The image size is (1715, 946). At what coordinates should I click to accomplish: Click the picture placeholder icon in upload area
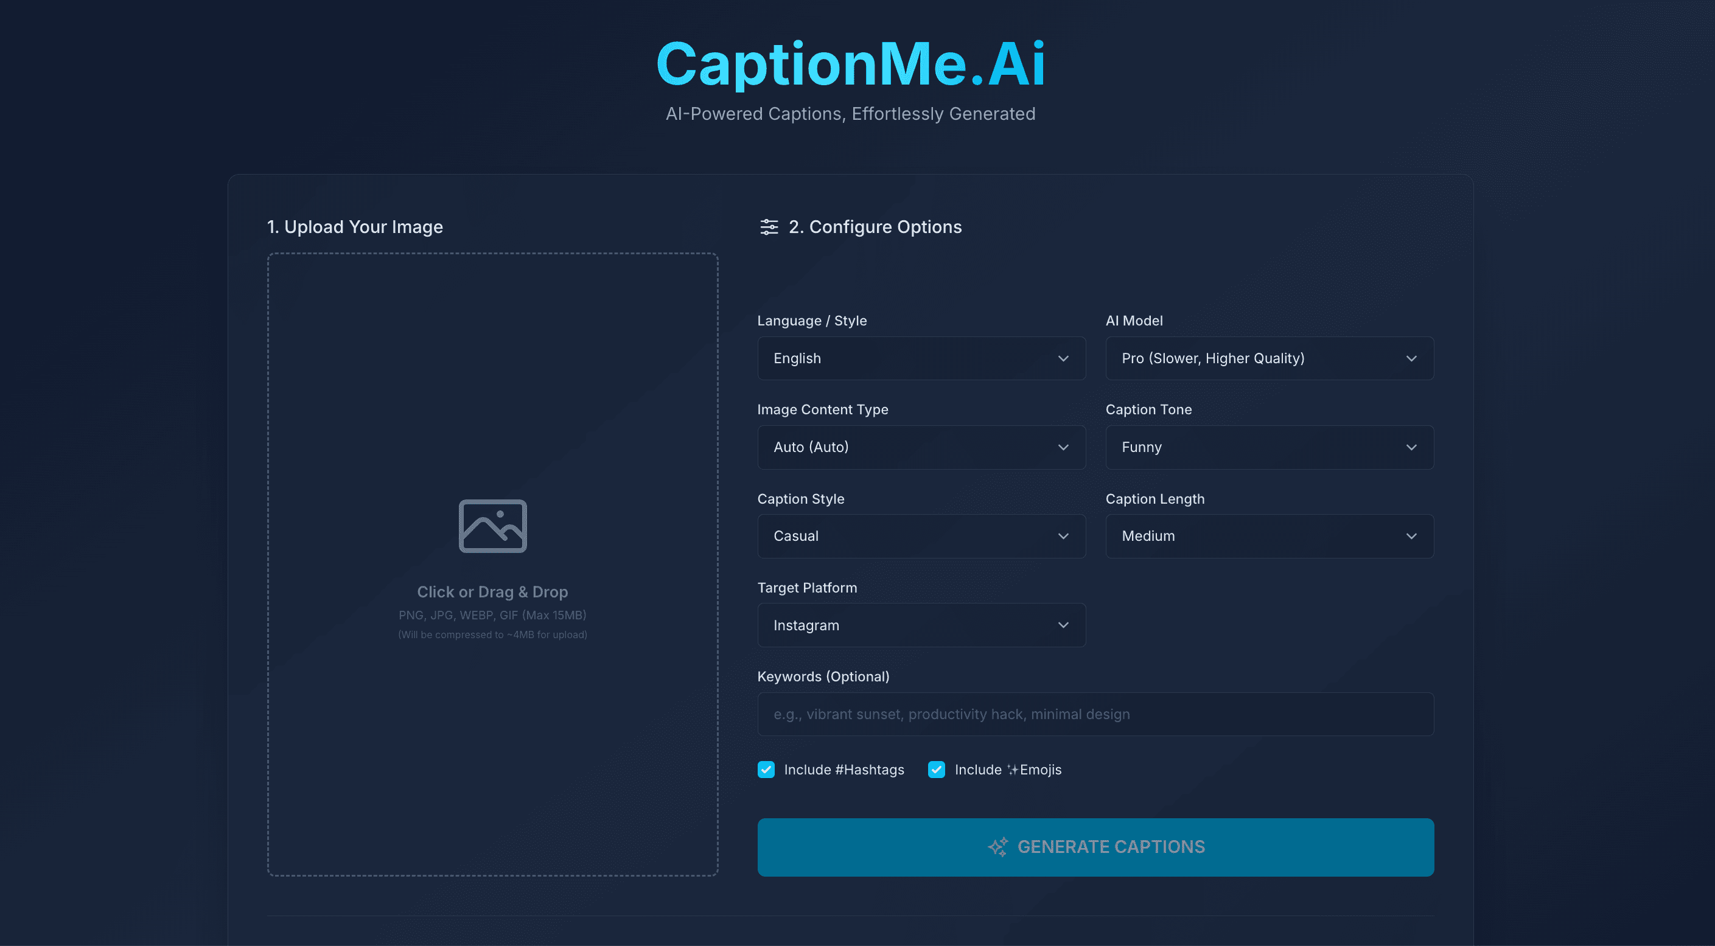point(493,525)
